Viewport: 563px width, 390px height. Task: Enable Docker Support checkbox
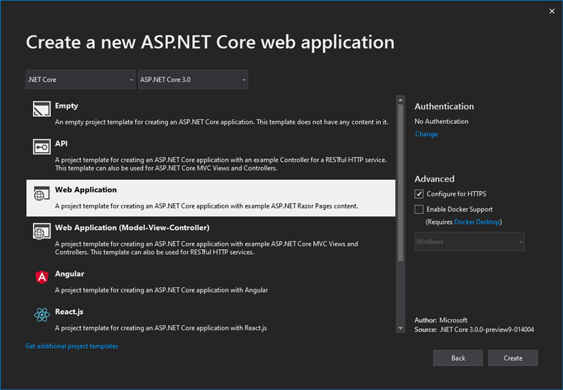(x=419, y=210)
